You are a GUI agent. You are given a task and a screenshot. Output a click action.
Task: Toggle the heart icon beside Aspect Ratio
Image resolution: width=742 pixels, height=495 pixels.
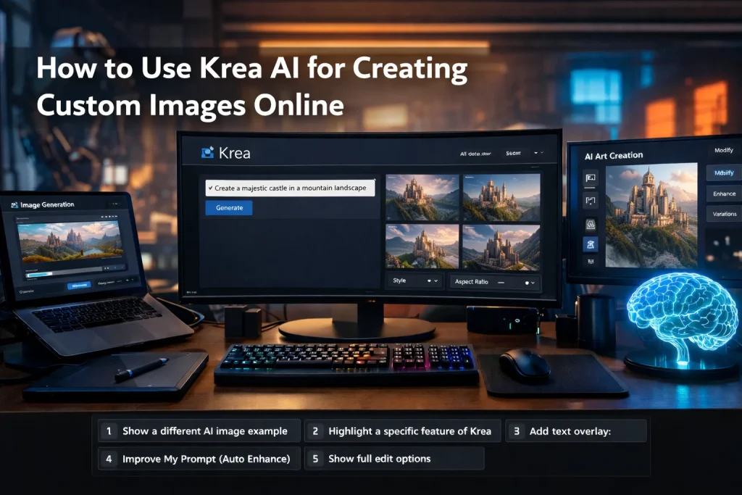(527, 282)
